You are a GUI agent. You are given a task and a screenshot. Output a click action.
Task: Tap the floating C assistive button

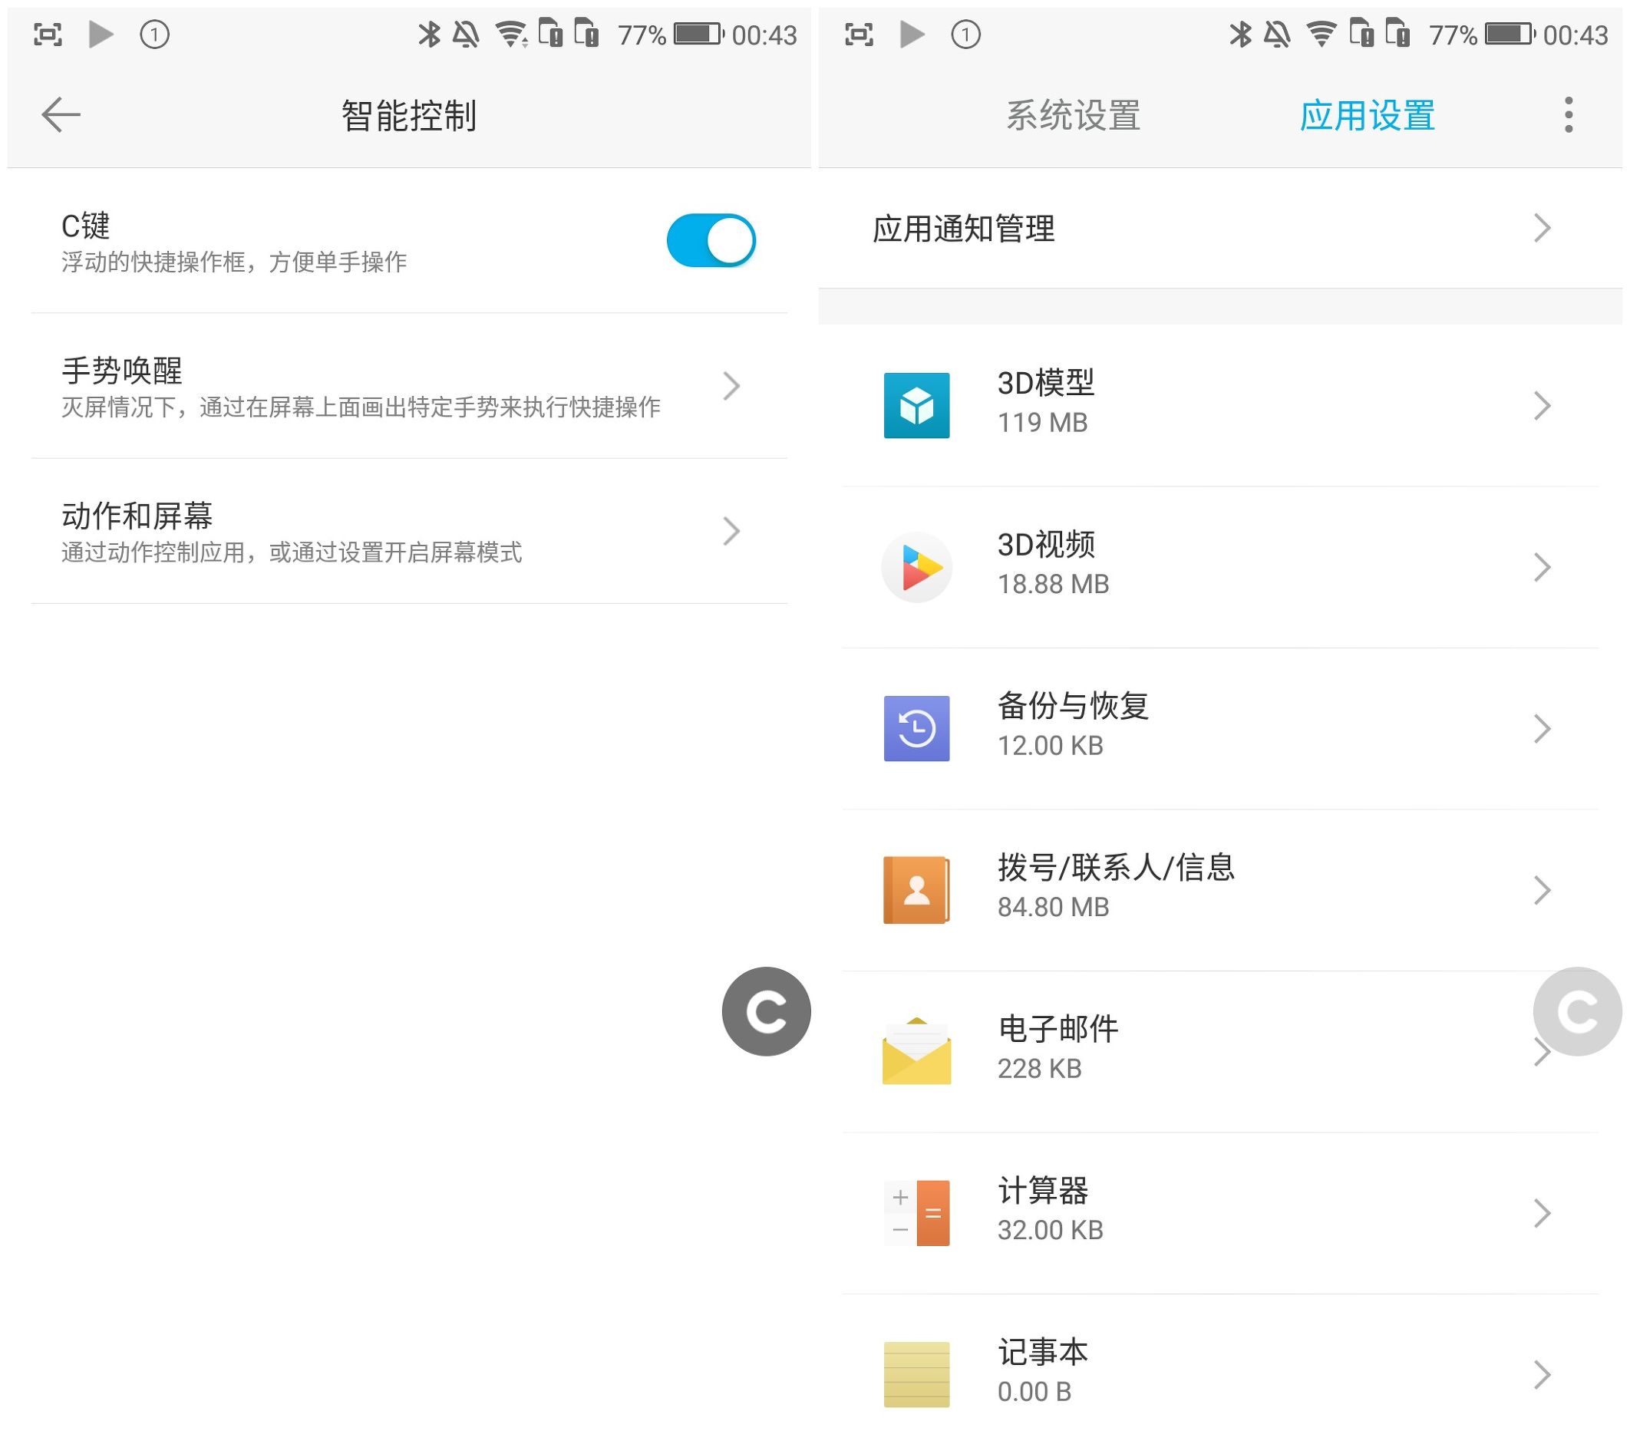pyautogui.click(x=766, y=1010)
